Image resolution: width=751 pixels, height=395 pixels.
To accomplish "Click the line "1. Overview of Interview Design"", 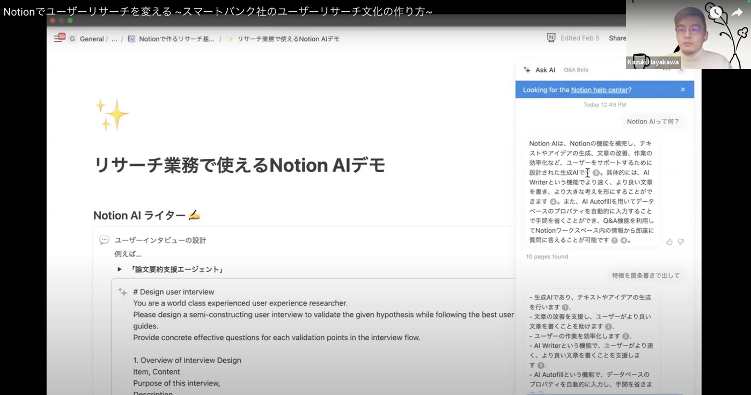I will pyautogui.click(x=187, y=360).
